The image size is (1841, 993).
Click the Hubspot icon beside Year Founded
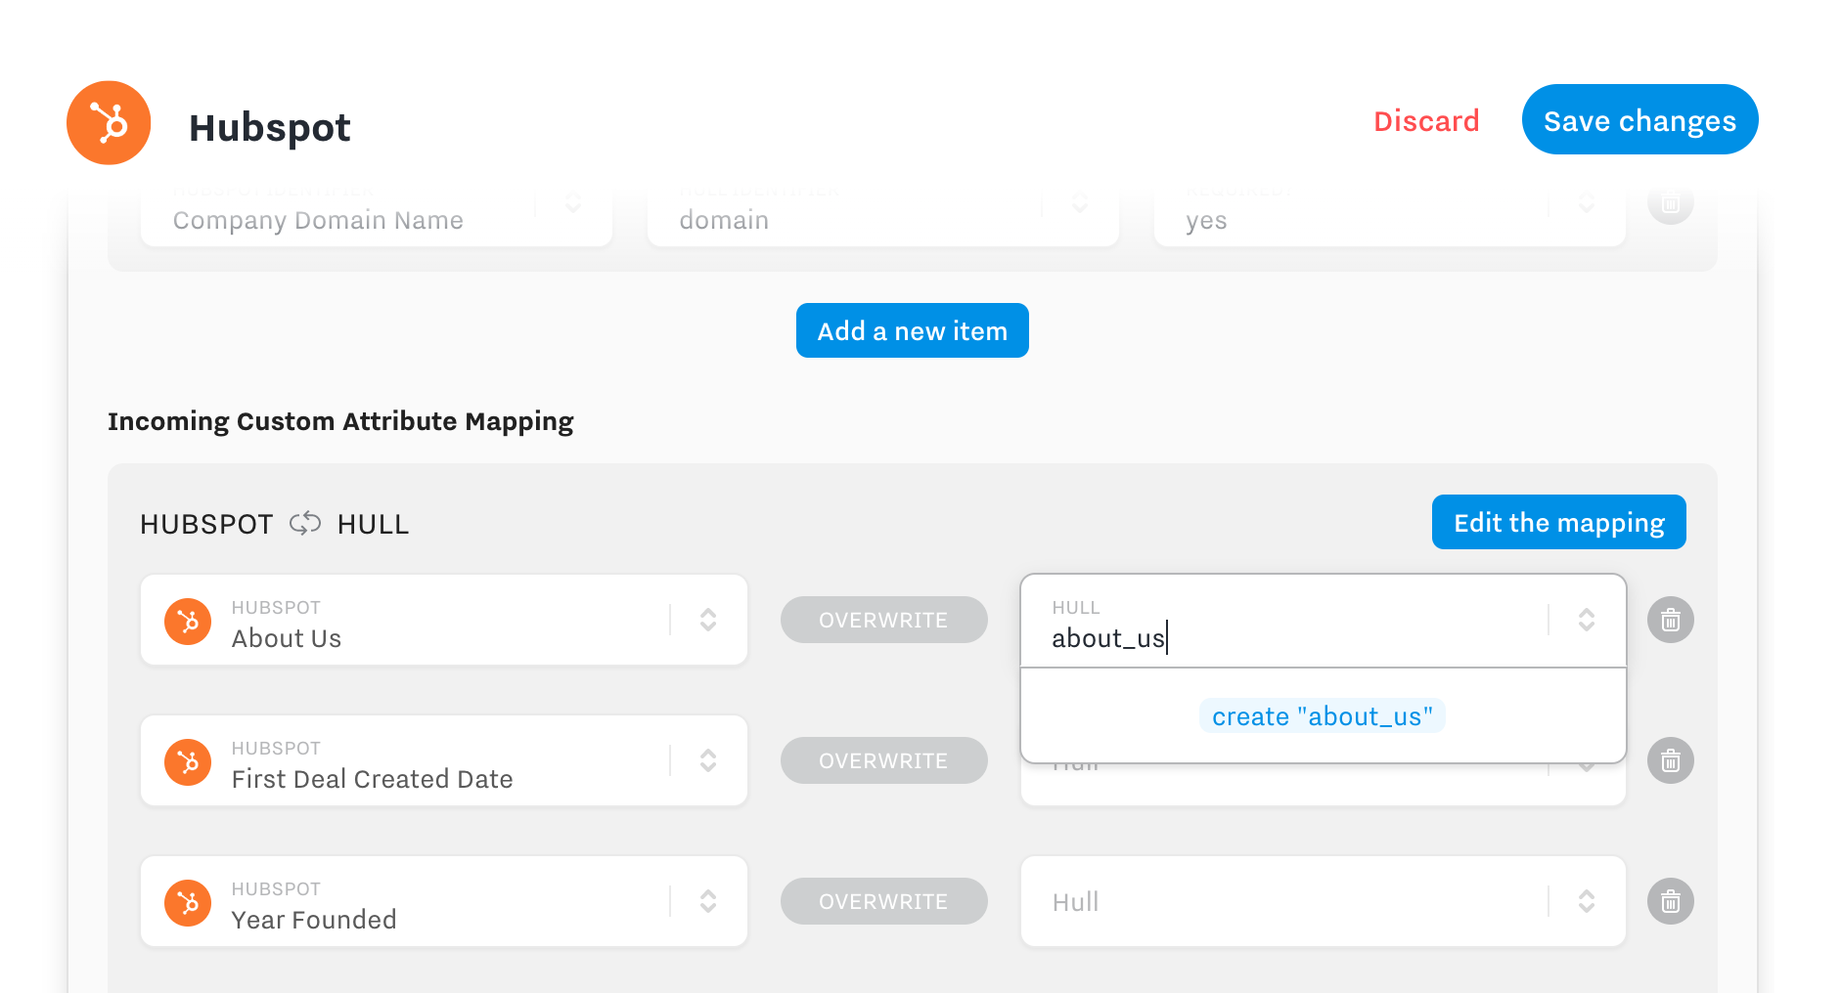coord(188,903)
